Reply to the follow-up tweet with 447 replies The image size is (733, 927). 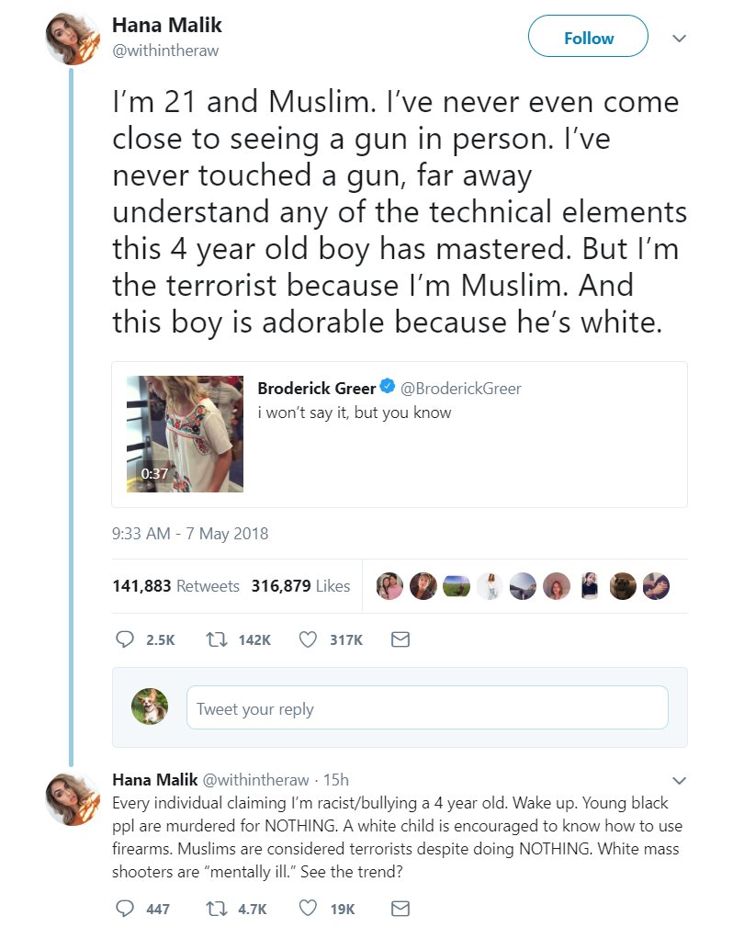[x=125, y=909]
